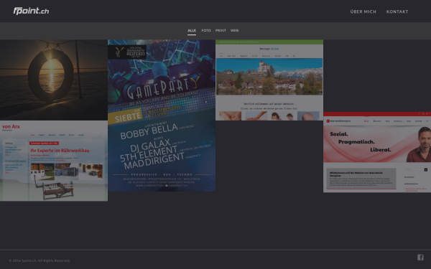Viewport: 431px width, 269px height.
Task: Open the Massage am See website thumbnail
Action: click(x=269, y=80)
